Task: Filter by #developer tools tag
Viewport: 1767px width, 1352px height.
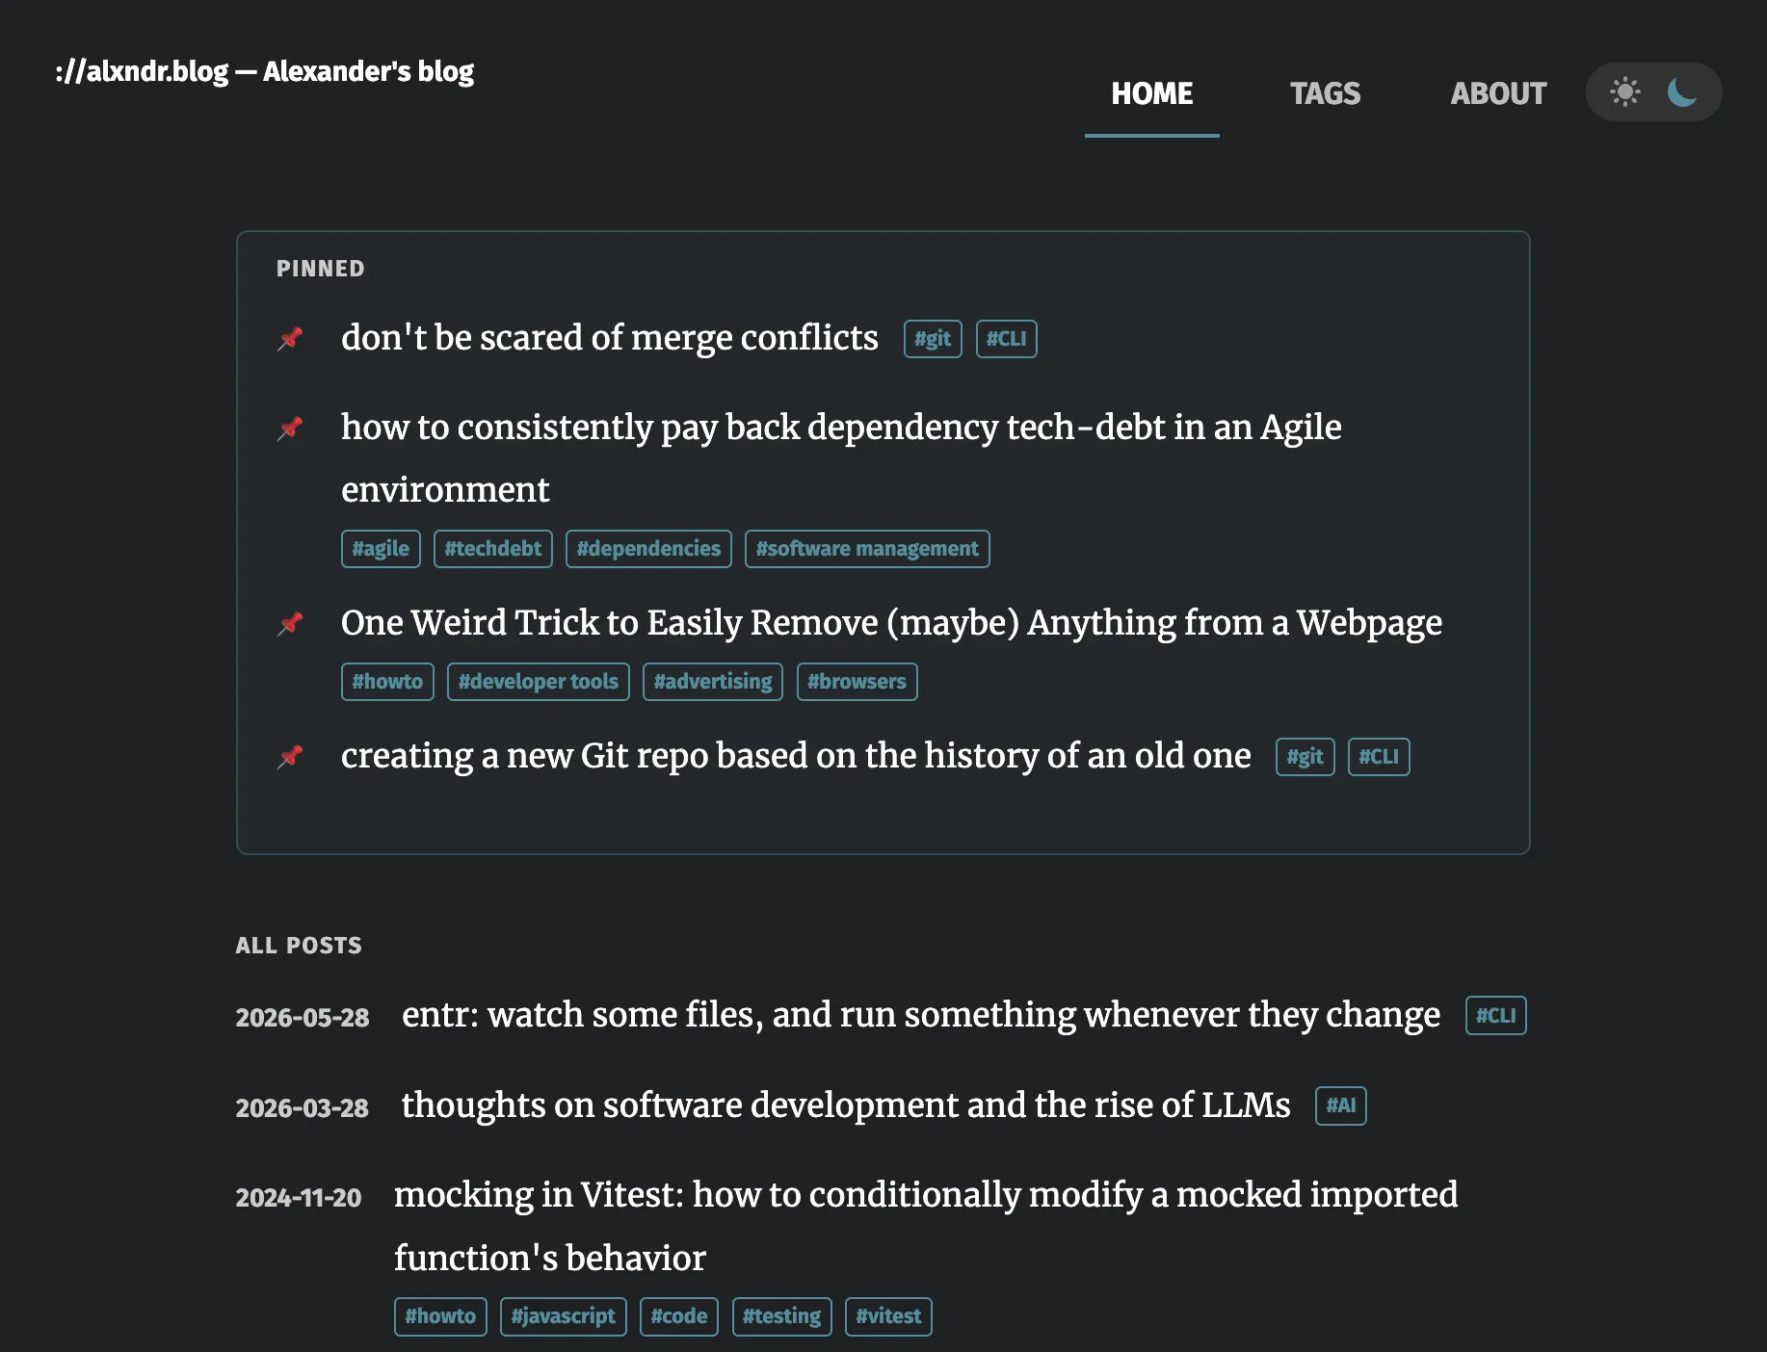Action: [x=538, y=682]
